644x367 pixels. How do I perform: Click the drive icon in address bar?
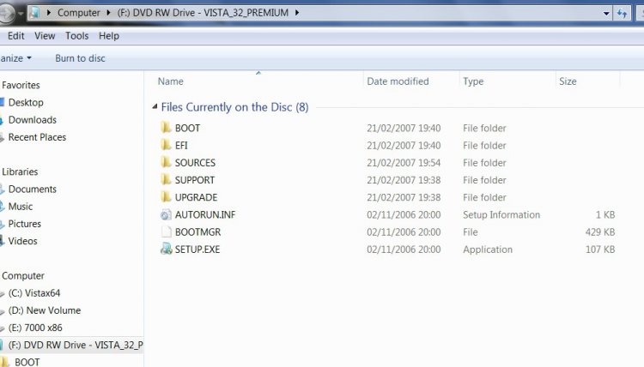[35, 13]
